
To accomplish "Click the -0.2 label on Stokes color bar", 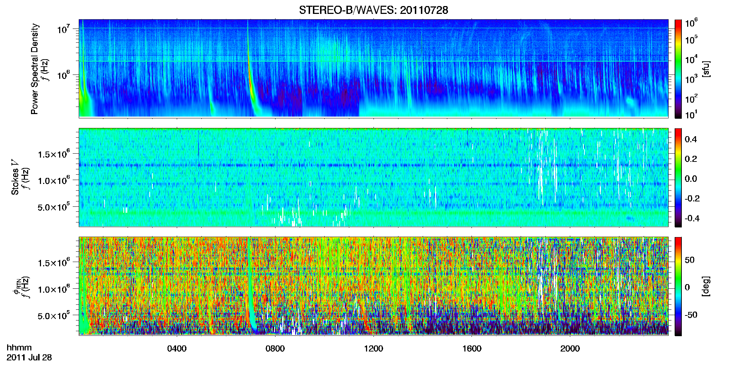I will [692, 198].
